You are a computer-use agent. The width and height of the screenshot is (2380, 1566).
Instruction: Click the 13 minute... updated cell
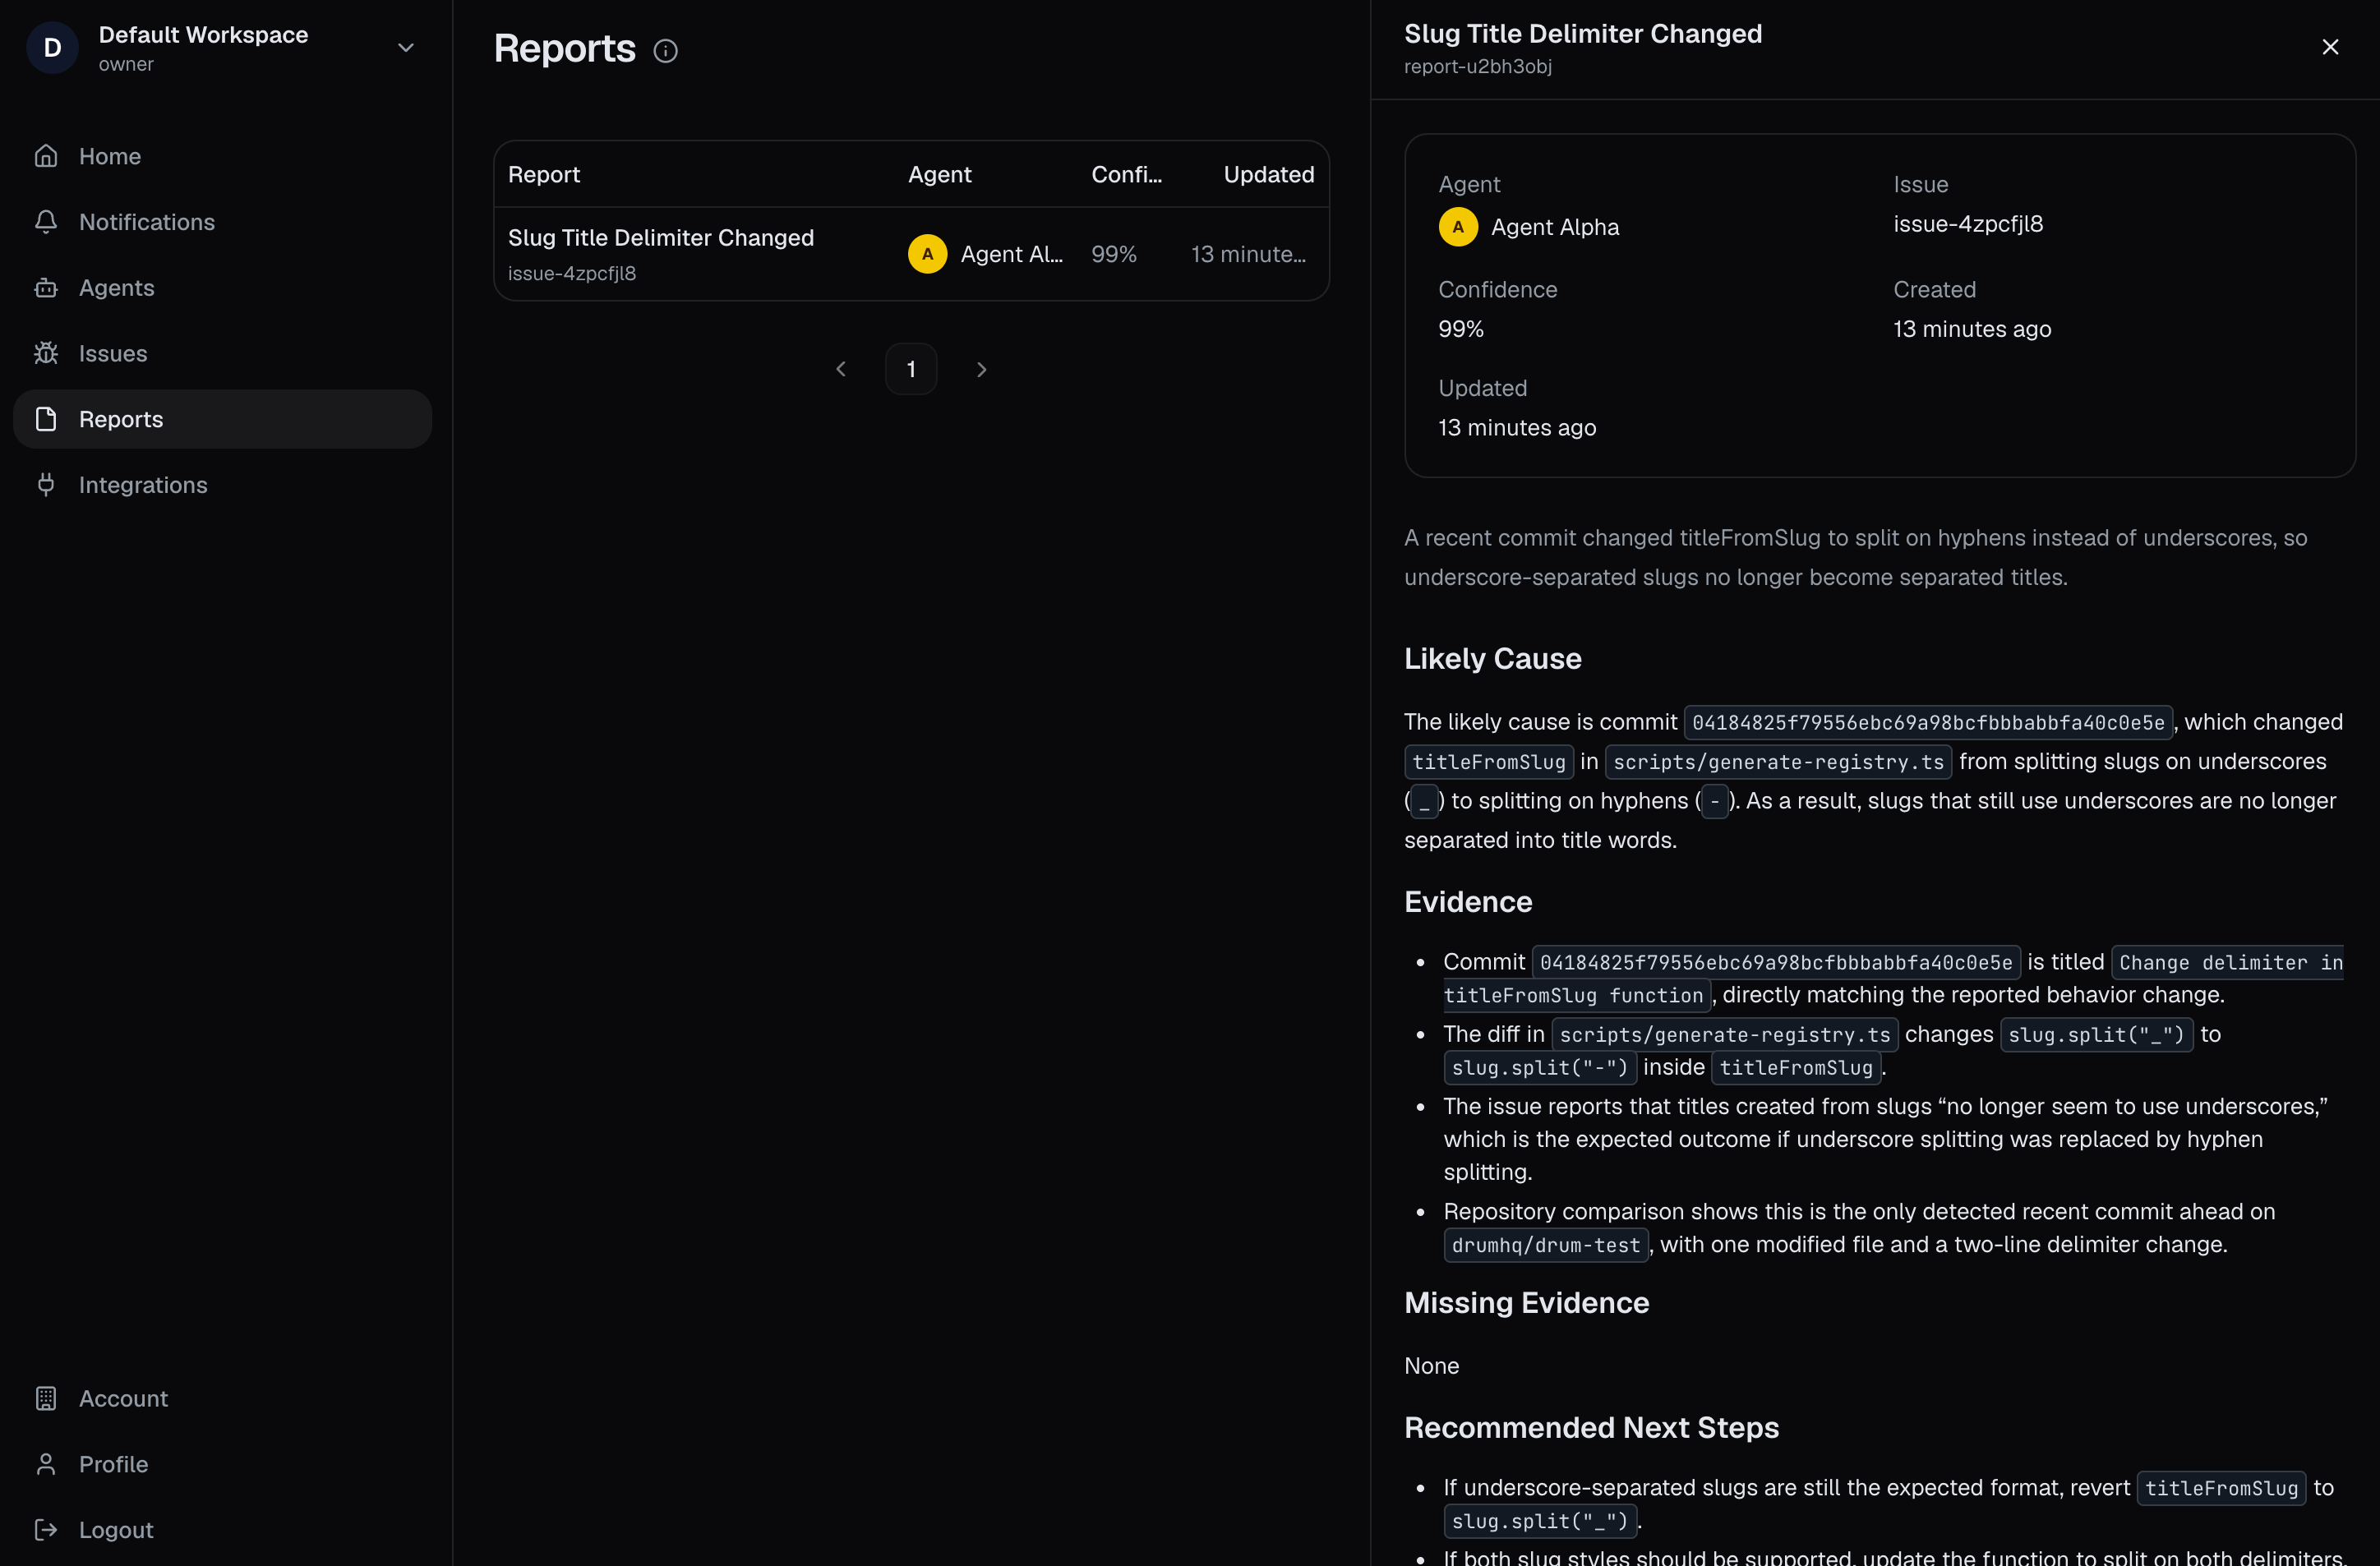pos(1248,254)
